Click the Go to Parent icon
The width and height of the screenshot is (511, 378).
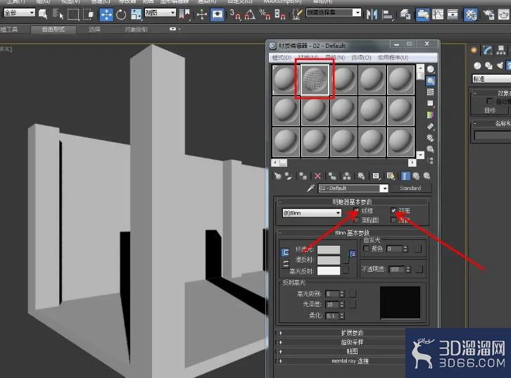[416, 176]
